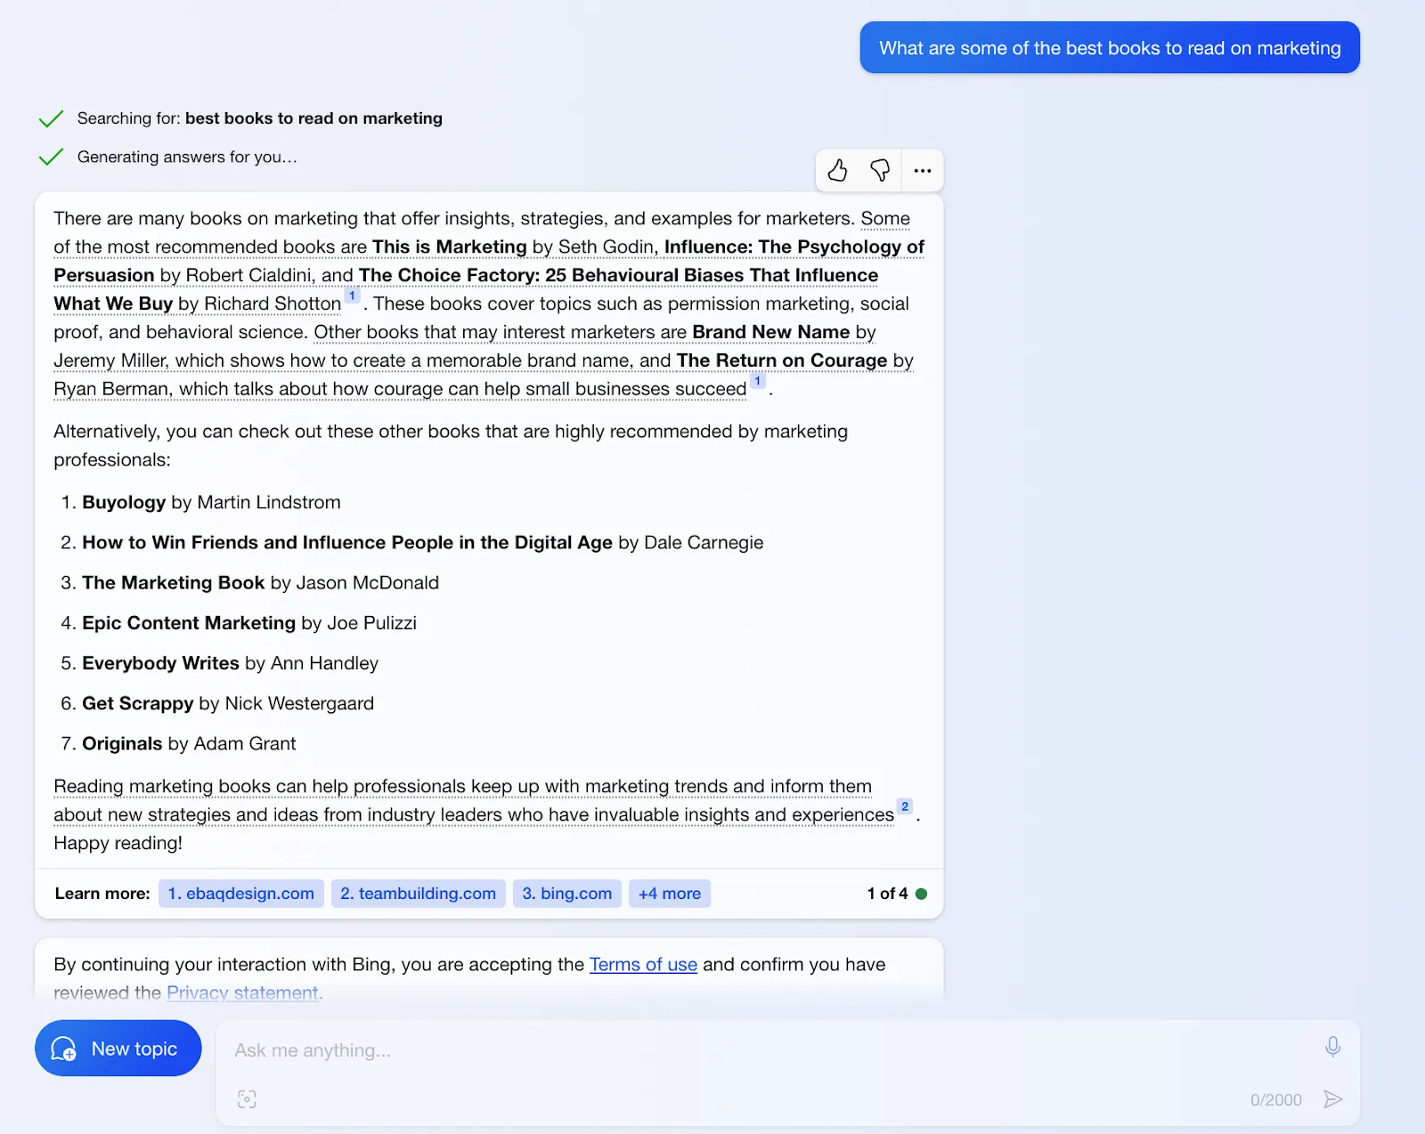This screenshot has width=1425, height=1134.
Task: Click Everybody Writes by Ann Handley
Action: 230,663
